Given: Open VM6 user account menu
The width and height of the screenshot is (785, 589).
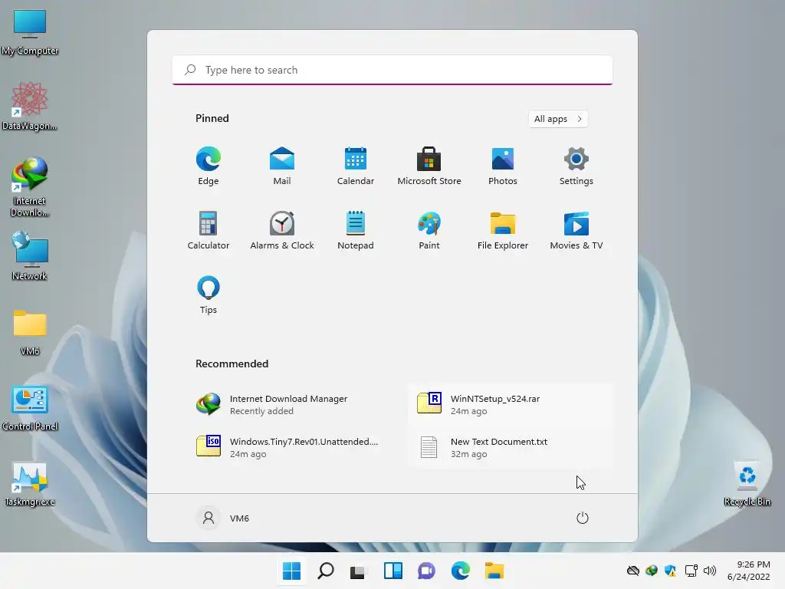Looking at the screenshot, I should tap(223, 518).
